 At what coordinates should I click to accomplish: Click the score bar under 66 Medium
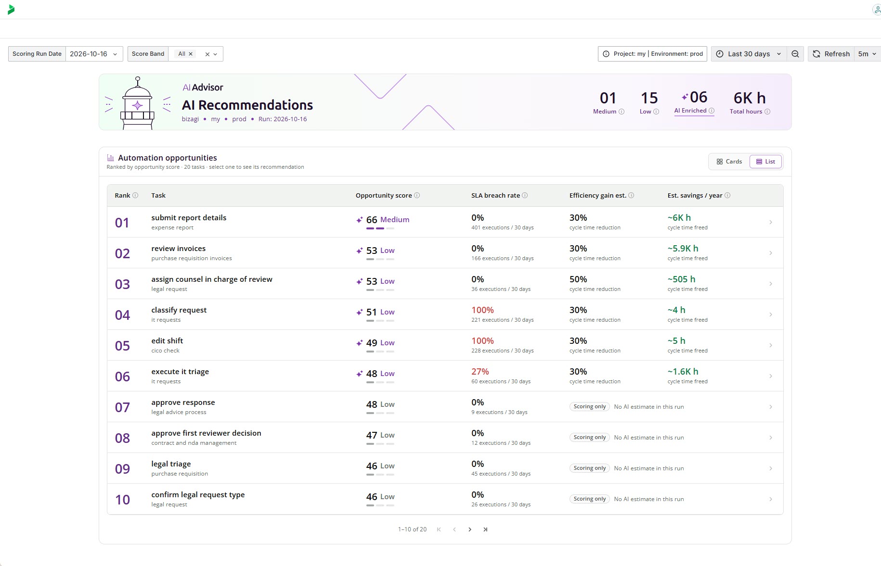coord(380,228)
